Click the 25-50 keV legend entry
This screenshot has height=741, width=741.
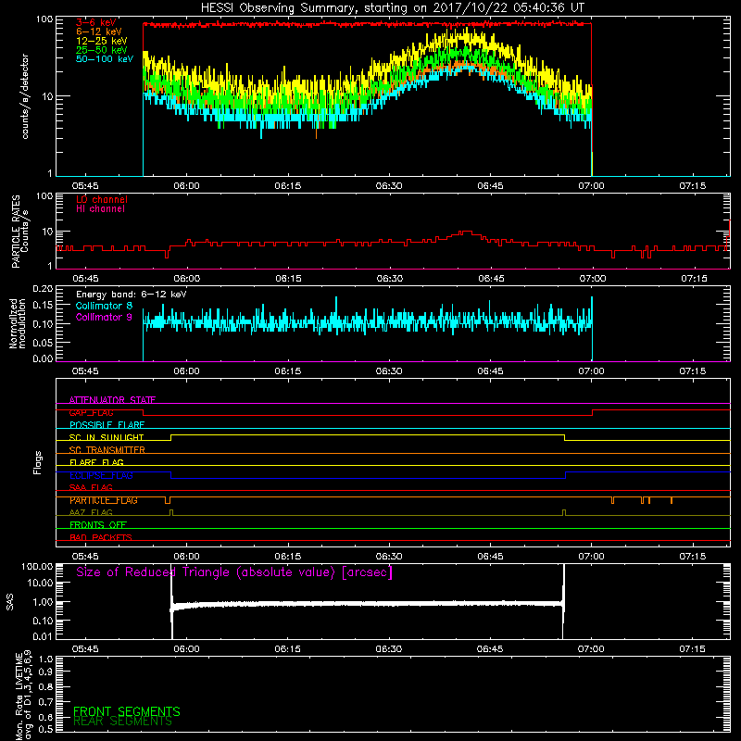point(101,50)
